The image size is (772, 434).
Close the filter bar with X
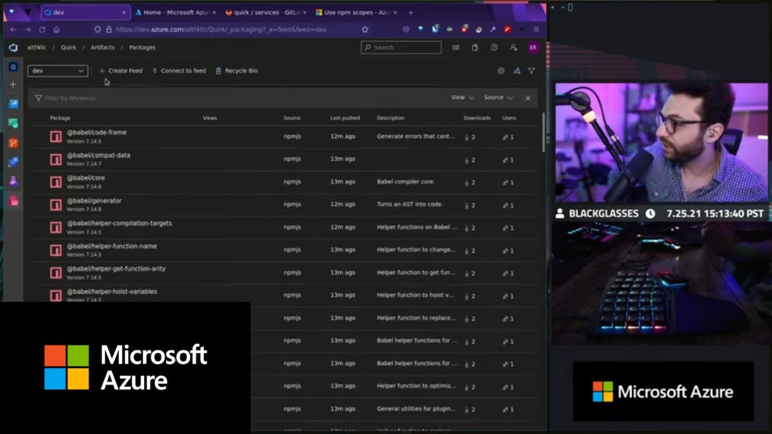[x=528, y=98]
